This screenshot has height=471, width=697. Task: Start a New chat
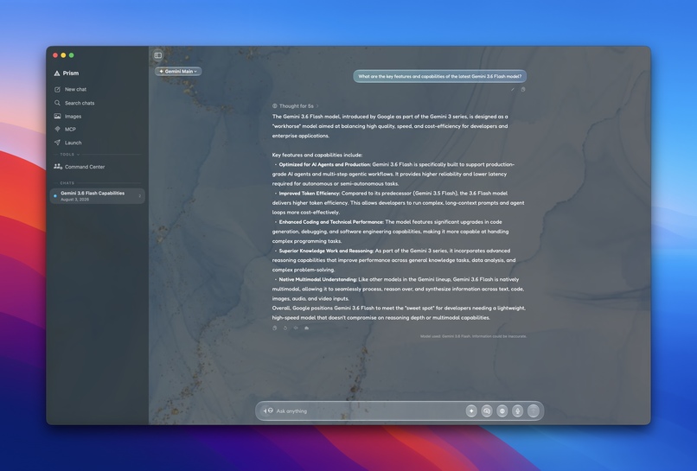pos(70,89)
